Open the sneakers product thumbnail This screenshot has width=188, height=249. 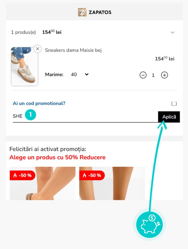pyautogui.click(x=24, y=66)
